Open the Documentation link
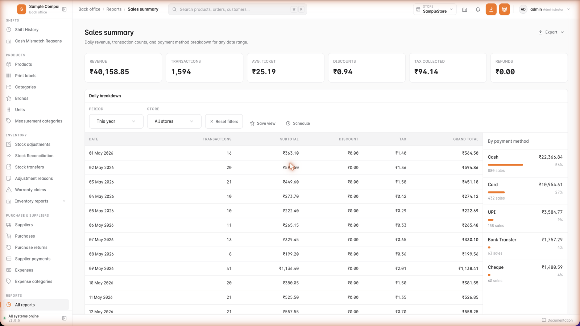580x326 pixels. pyautogui.click(x=557, y=320)
